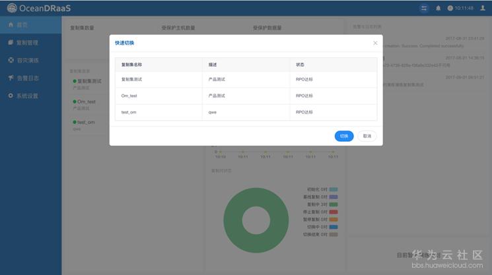This screenshot has height=275, width=492.
Task: Open the 系统设置 menu item
Action: click(x=31, y=96)
